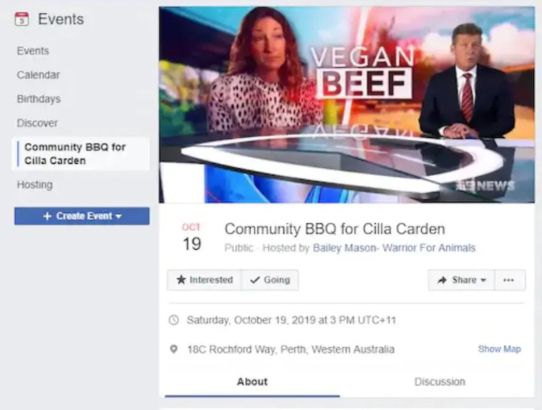The width and height of the screenshot is (542, 410).
Task: Expand the Share dropdown arrow
Action: pyautogui.click(x=483, y=280)
